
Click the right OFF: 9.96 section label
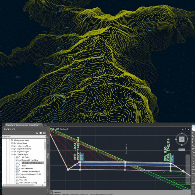(x=165, y=154)
